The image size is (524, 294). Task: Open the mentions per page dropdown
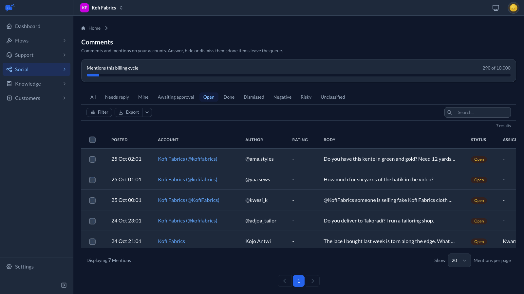click(x=459, y=260)
